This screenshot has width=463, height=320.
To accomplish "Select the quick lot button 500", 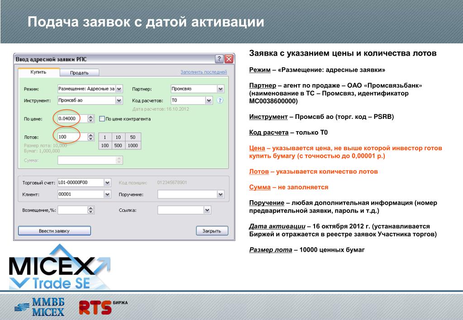I will click(x=118, y=146).
